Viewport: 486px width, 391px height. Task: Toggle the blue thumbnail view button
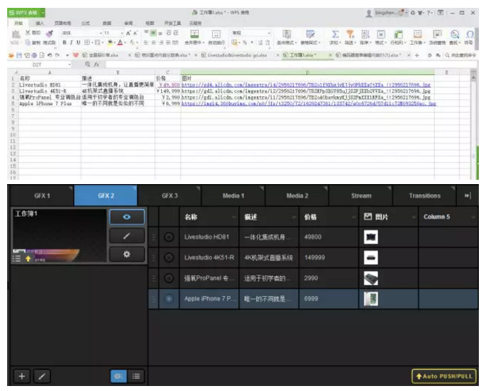(x=118, y=376)
